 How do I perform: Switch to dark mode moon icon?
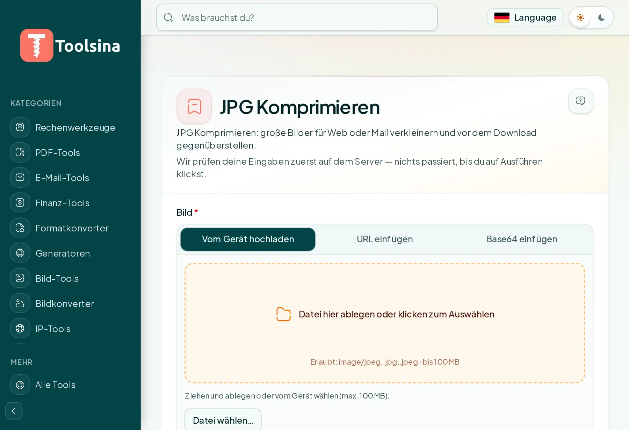[601, 17]
